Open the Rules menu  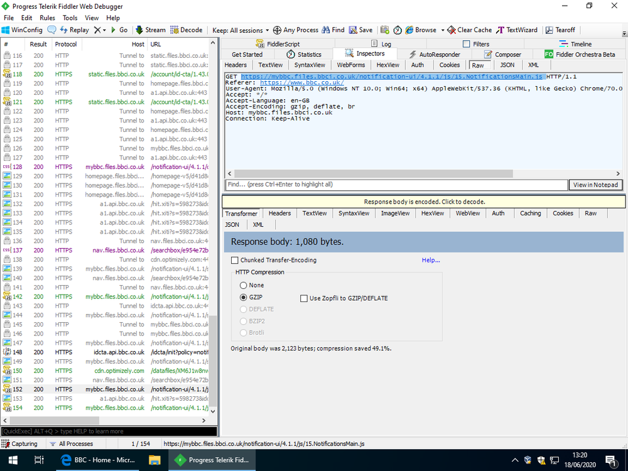[x=47, y=18]
